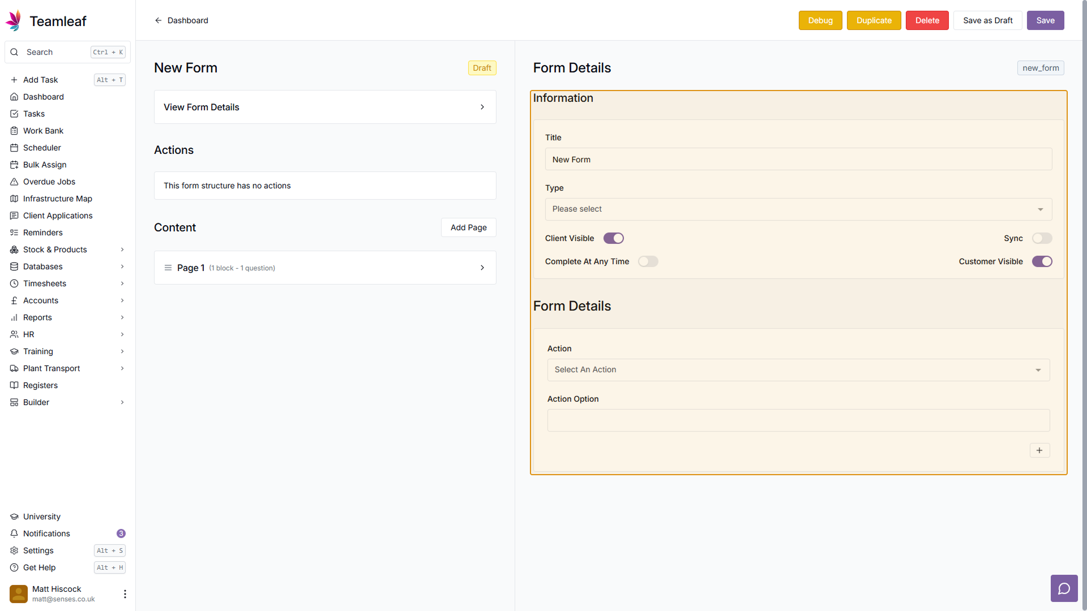This screenshot has height=611, width=1087.
Task: Click the Infrastructure Map icon
Action: [14, 199]
